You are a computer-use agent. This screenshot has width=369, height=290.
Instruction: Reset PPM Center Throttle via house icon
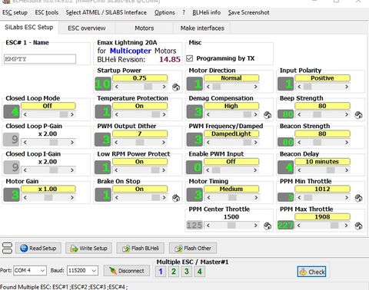click(268, 226)
